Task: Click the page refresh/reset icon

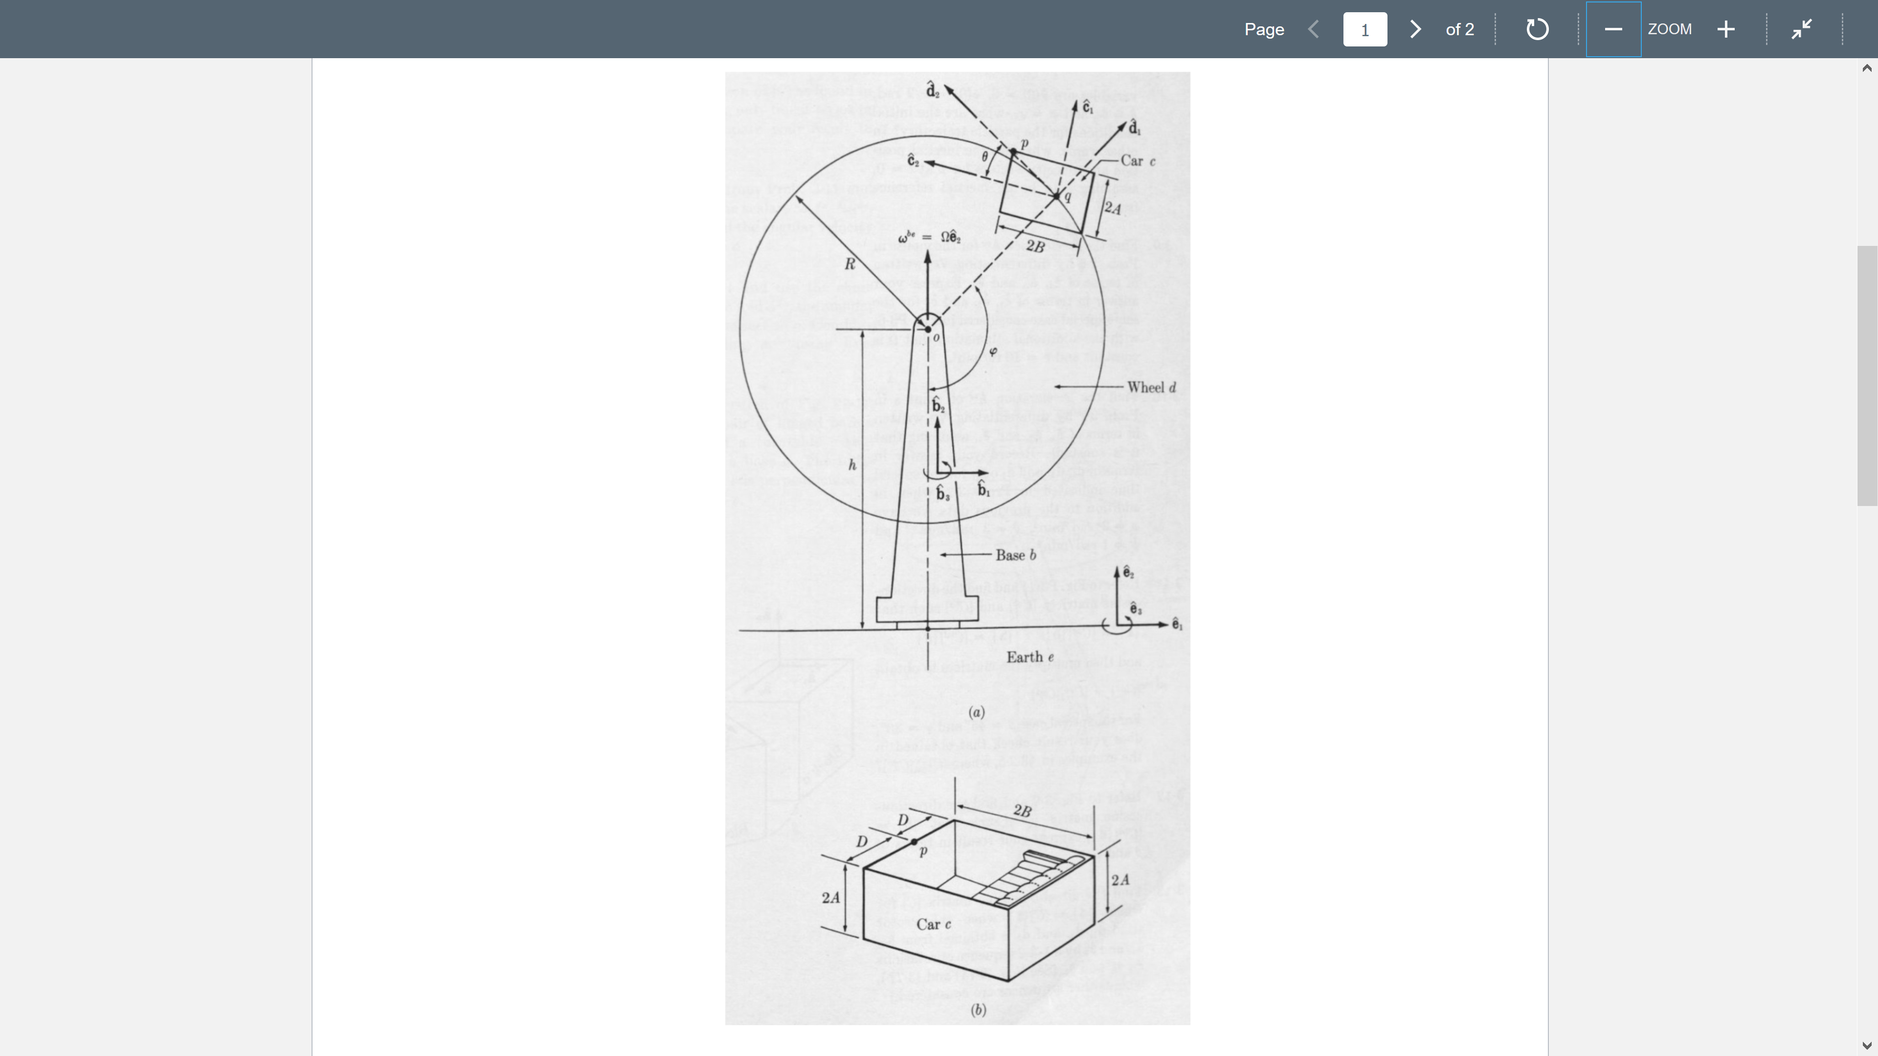Action: click(x=1538, y=28)
